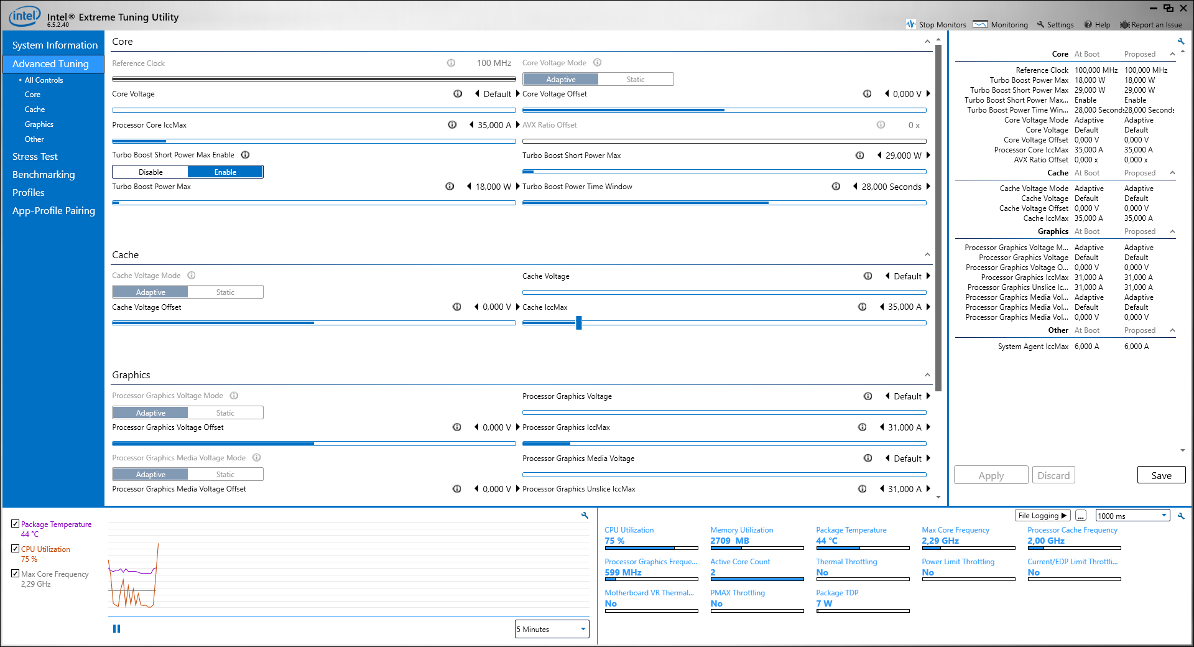Click the Discard button
Image resolution: width=1194 pixels, height=647 pixels.
pyautogui.click(x=1053, y=475)
